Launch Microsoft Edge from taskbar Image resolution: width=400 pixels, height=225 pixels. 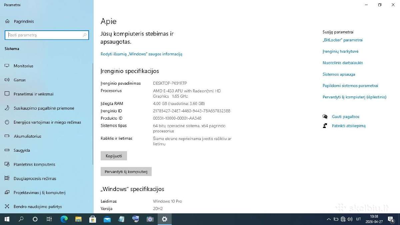pos(64,219)
